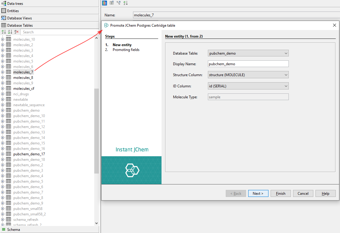The image size is (340, 233).
Task: Click the new database table toolbar icon
Action: point(111,3)
